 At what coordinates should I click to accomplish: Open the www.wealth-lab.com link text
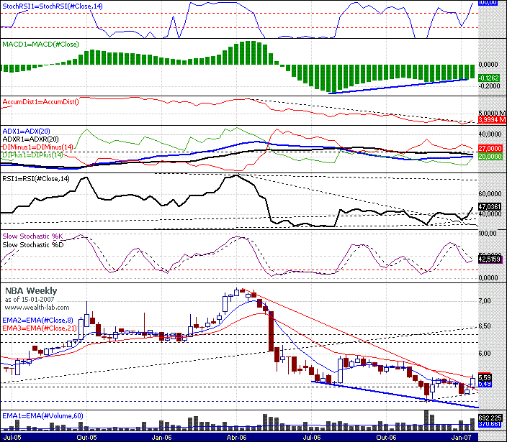coord(37,307)
